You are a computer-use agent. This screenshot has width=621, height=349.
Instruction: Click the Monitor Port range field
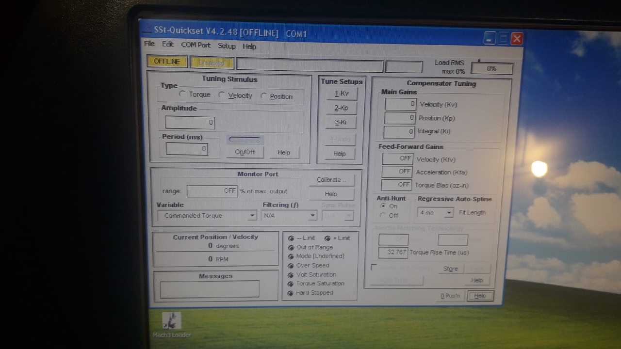point(212,191)
